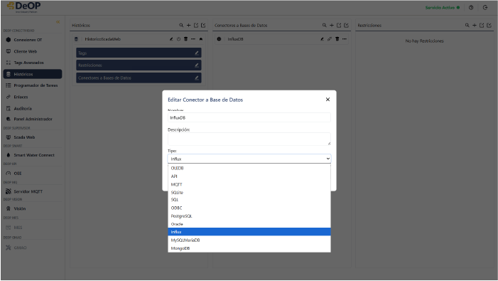This screenshot has height=281, width=498.
Task: Add a new restricción with the plus icon
Action: pyautogui.click(x=475, y=25)
